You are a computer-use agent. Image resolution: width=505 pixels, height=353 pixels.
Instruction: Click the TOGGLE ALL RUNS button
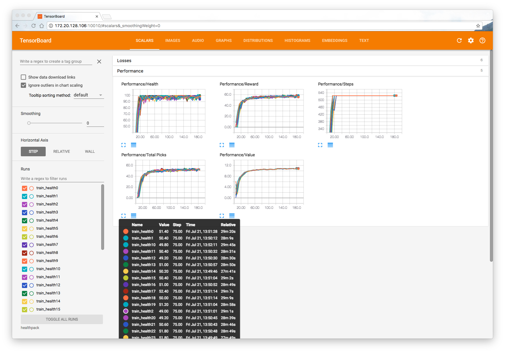tap(62, 319)
